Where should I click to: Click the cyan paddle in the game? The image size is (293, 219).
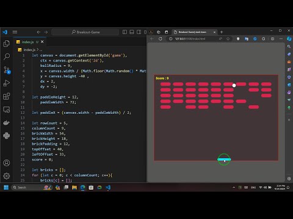[x=224, y=159]
